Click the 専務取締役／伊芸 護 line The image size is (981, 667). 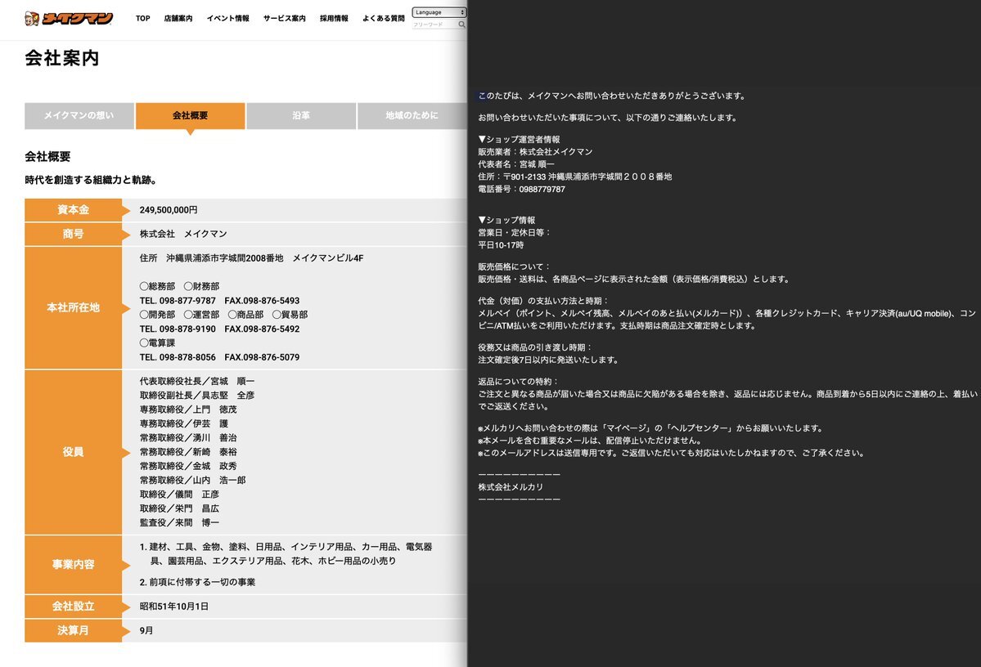[184, 424]
